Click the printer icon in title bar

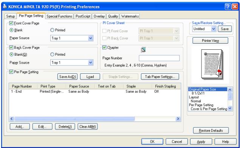click(x=5, y=6)
